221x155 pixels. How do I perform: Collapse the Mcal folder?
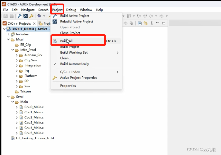pyautogui.click(x=8, y=39)
